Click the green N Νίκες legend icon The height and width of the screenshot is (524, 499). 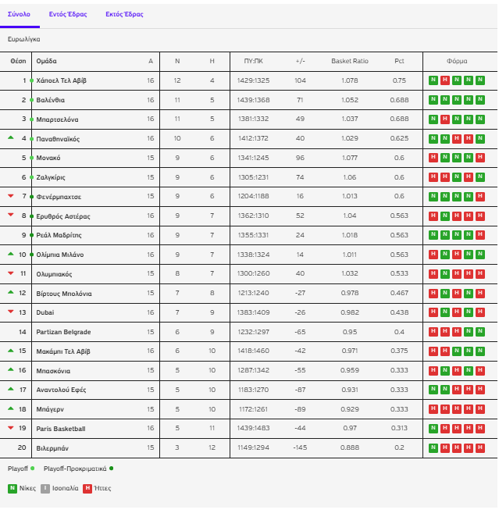12,488
